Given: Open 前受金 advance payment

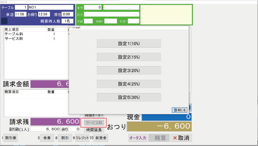Looking at the screenshot, I should (101, 138).
